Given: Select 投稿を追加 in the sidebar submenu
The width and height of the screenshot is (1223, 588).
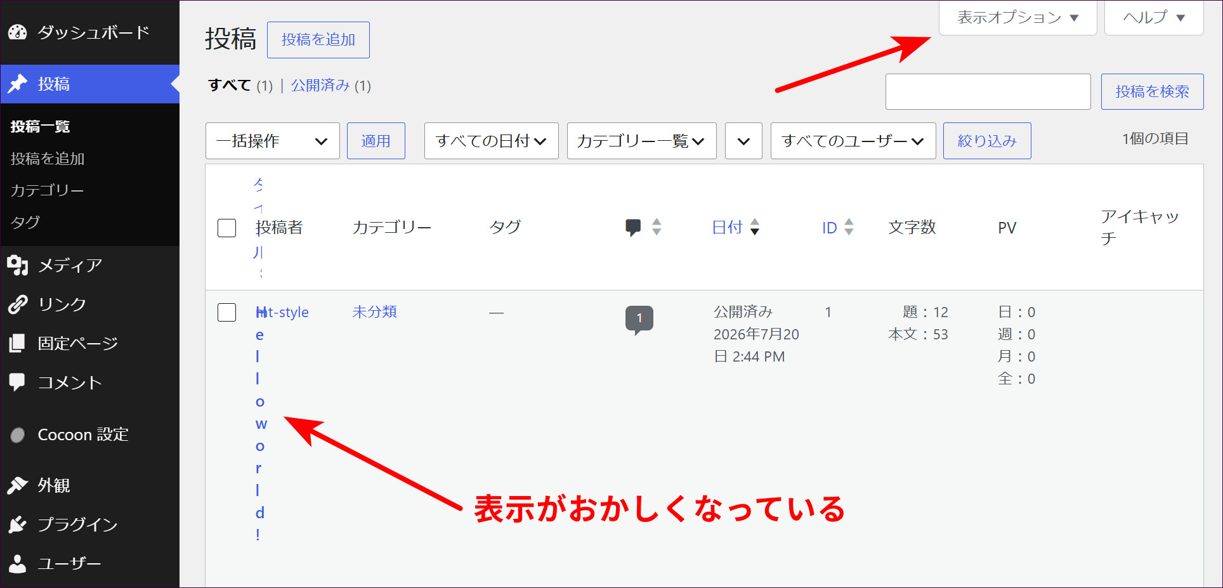Looking at the screenshot, I should click(x=48, y=159).
